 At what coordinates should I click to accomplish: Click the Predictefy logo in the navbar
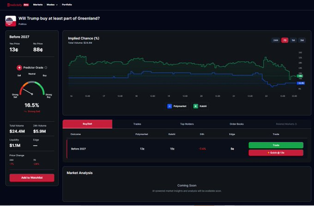tap(17, 4)
